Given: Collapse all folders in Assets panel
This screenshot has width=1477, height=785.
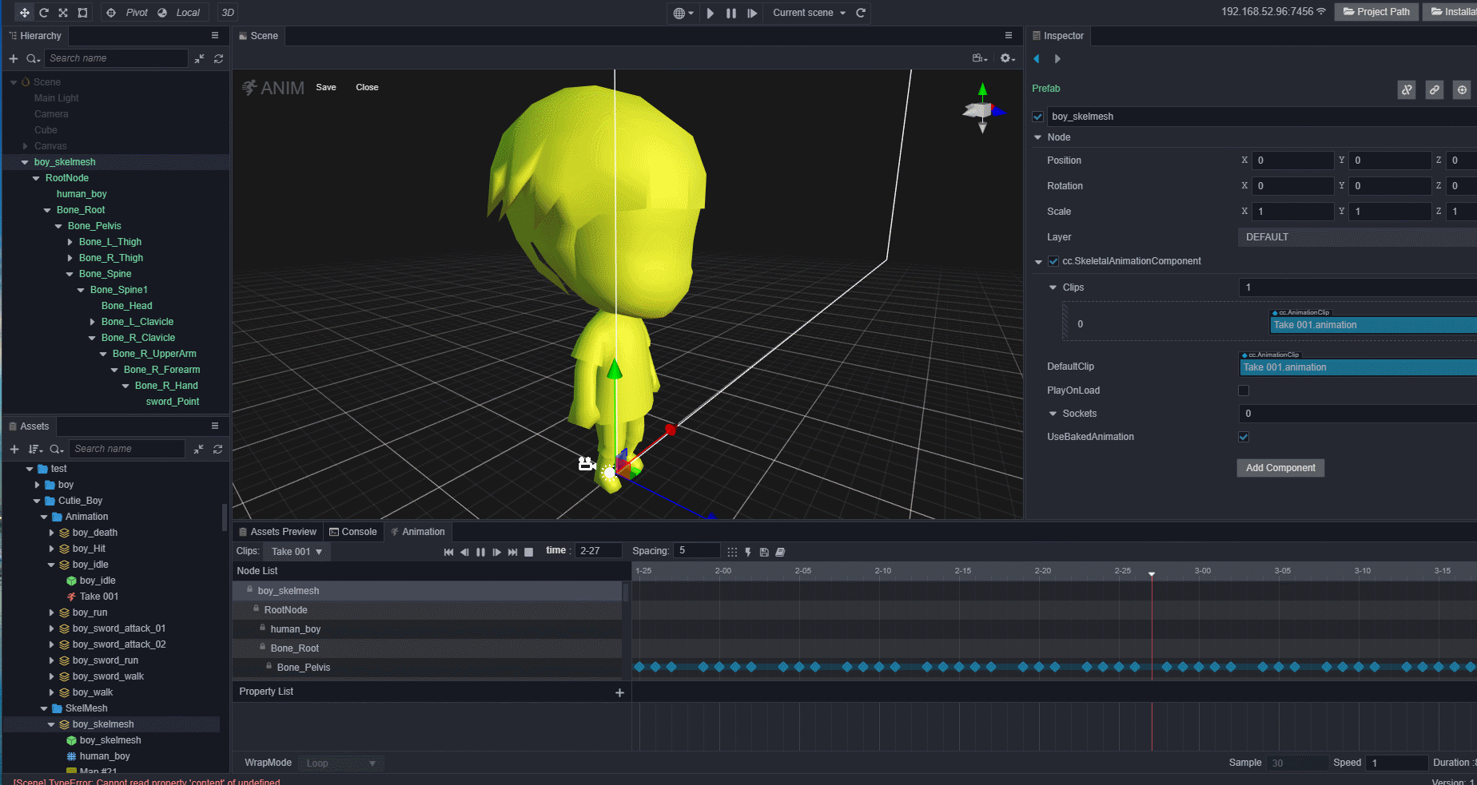Looking at the screenshot, I should [x=198, y=450].
